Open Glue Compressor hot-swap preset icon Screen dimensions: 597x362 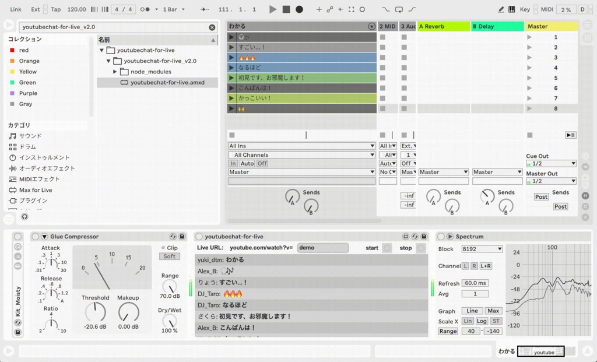pyautogui.click(x=173, y=237)
